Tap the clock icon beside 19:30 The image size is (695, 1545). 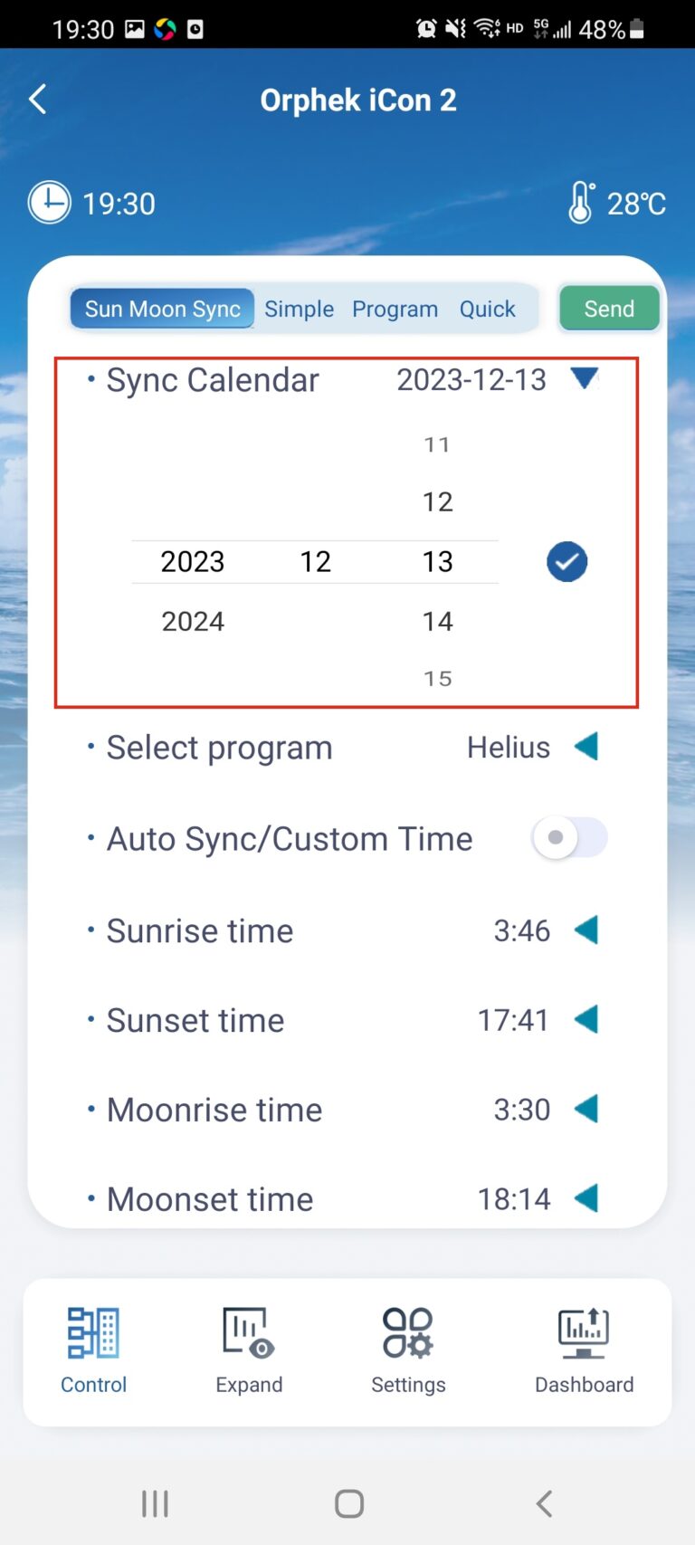click(x=49, y=203)
